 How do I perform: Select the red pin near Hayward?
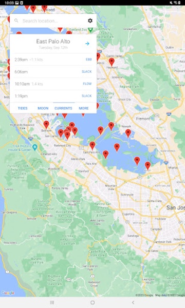pyautogui.click(x=112, y=62)
